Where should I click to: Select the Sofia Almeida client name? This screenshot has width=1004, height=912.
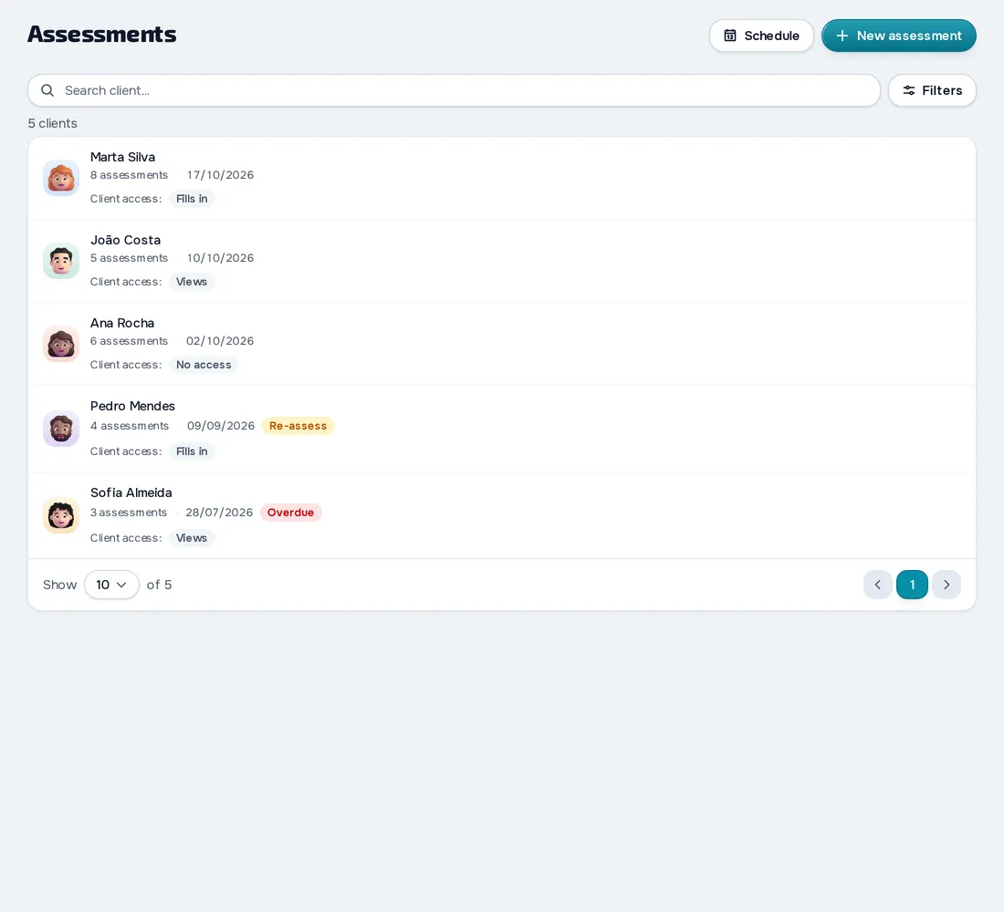(x=131, y=492)
